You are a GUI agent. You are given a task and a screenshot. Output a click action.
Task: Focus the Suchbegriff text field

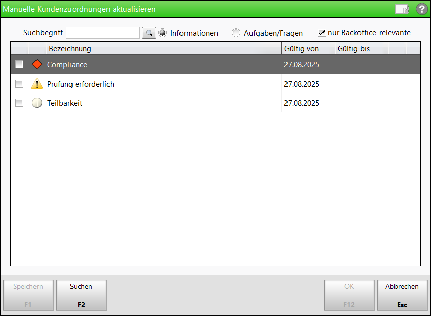[x=103, y=33]
